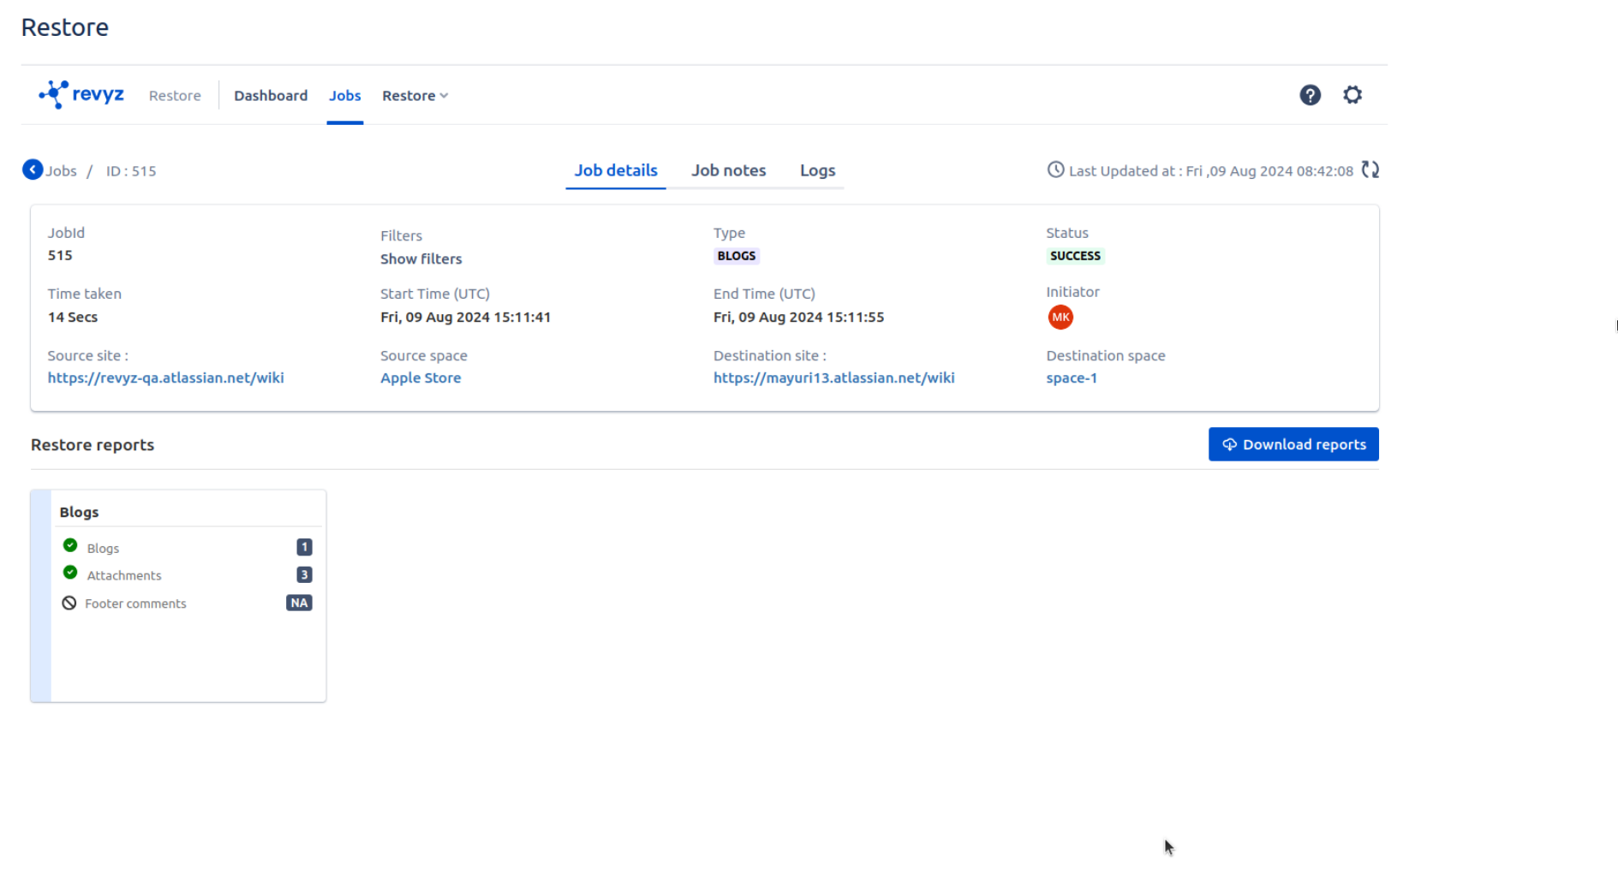Click the Download reports button
Screen dimensions: 1618x886
click(x=1293, y=444)
